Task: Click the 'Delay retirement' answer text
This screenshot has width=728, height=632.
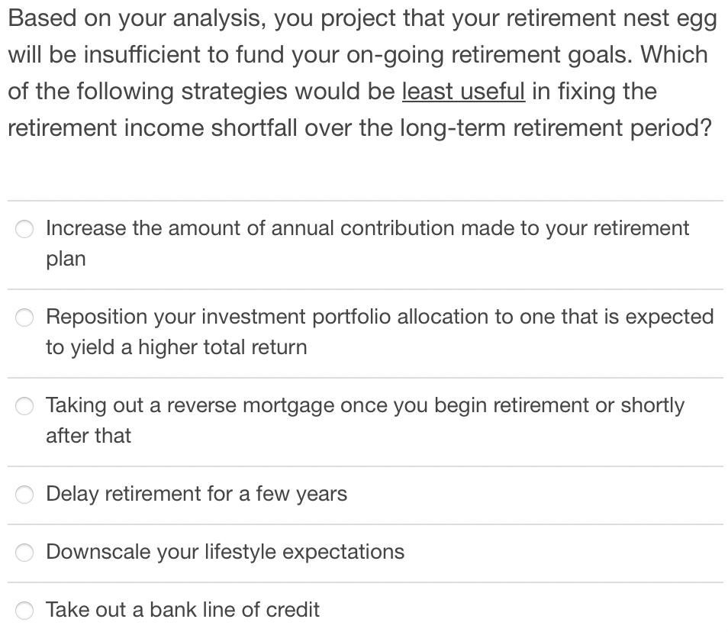Action: [196, 495]
